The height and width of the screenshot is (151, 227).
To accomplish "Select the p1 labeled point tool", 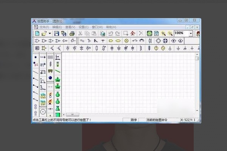I will 36,65.
